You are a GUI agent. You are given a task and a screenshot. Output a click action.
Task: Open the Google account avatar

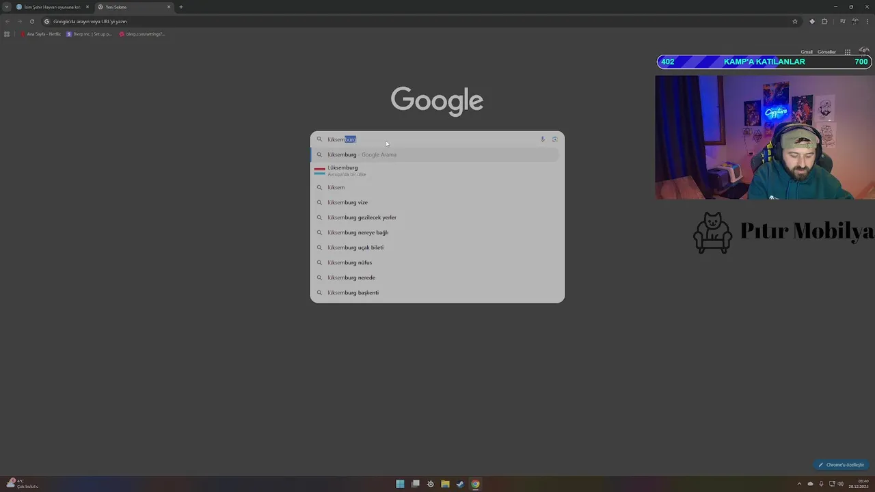point(864,51)
